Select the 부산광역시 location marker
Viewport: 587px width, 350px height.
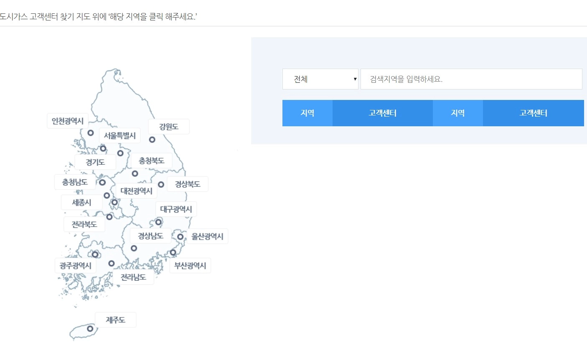(173, 252)
